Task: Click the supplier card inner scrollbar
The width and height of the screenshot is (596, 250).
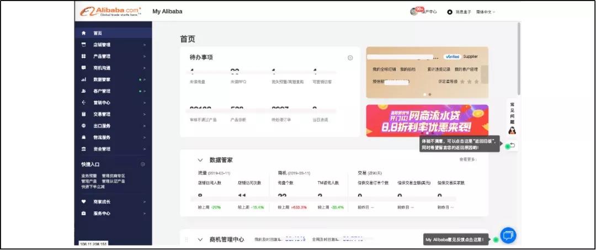Action: [485, 74]
